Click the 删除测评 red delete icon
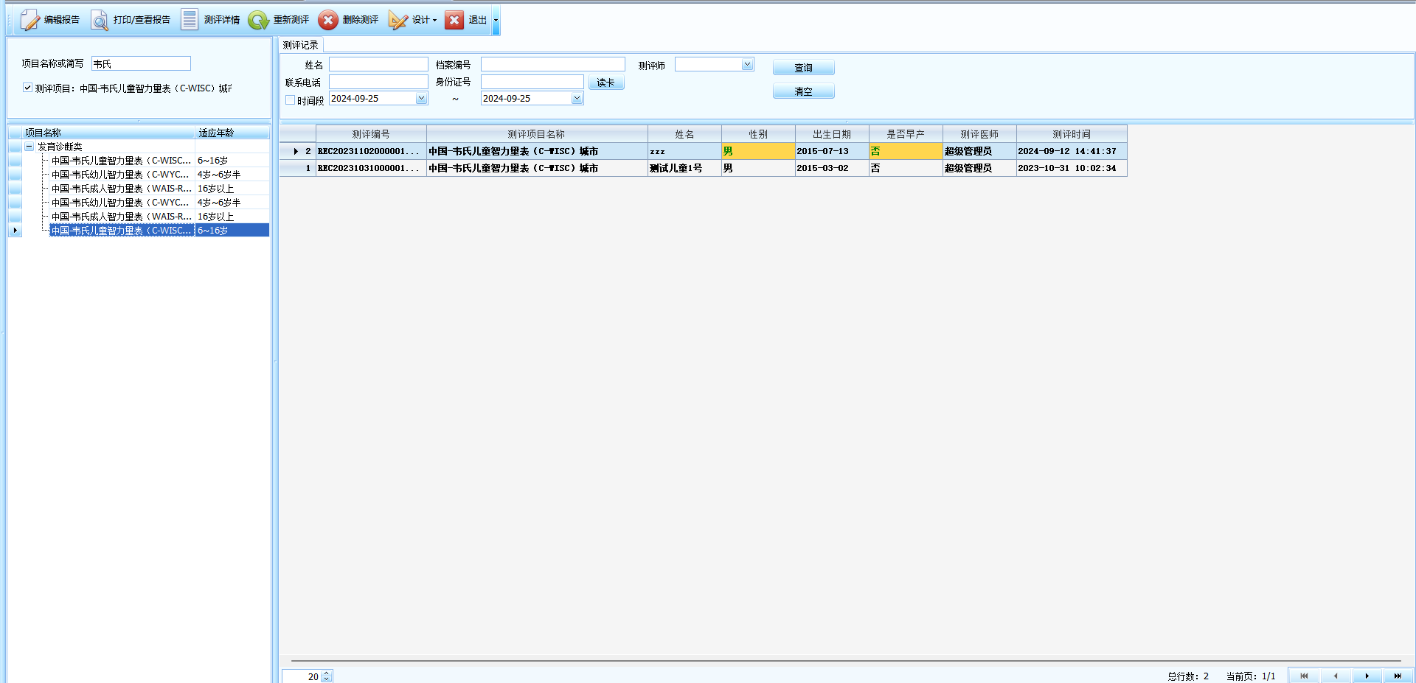1416x683 pixels. coord(328,20)
